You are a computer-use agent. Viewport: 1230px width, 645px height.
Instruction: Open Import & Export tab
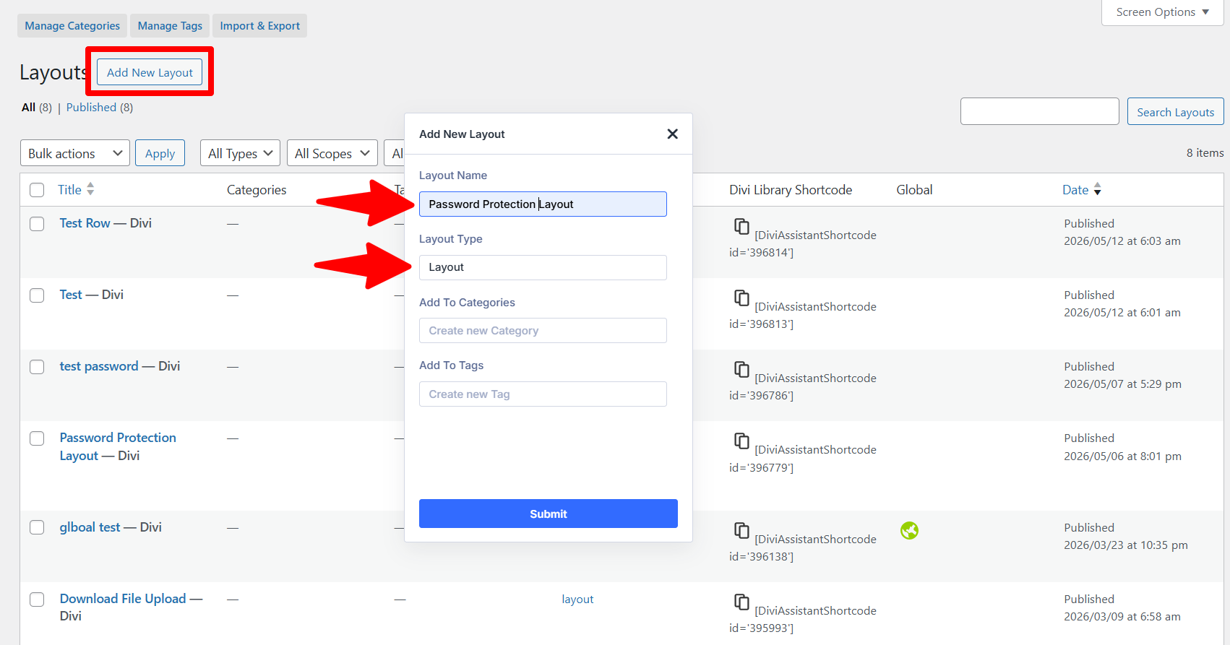point(259,26)
